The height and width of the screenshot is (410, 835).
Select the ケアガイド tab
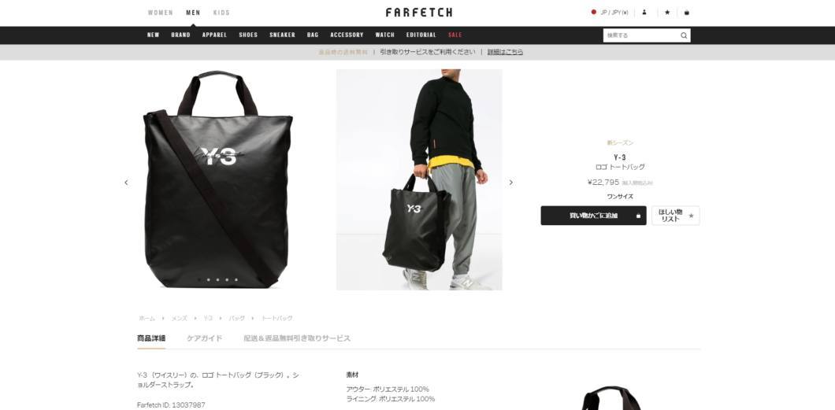click(x=205, y=338)
